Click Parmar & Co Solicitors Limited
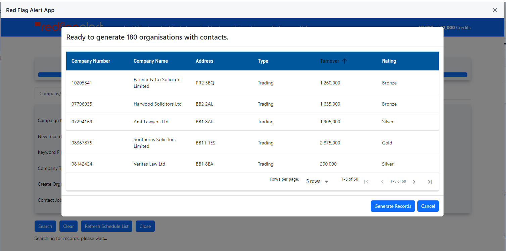506x251 pixels. coord(157,83)
